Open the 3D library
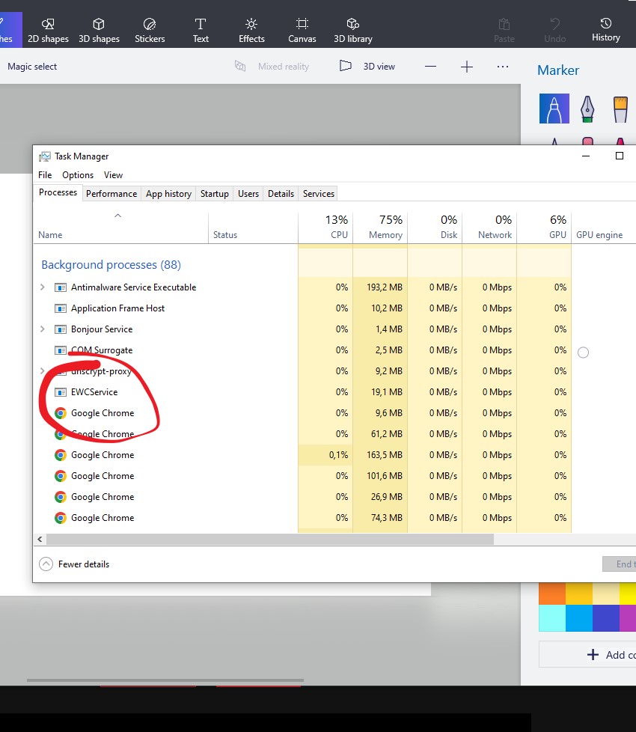The height and width of the screenshot is (732, 636). [353, 30]
